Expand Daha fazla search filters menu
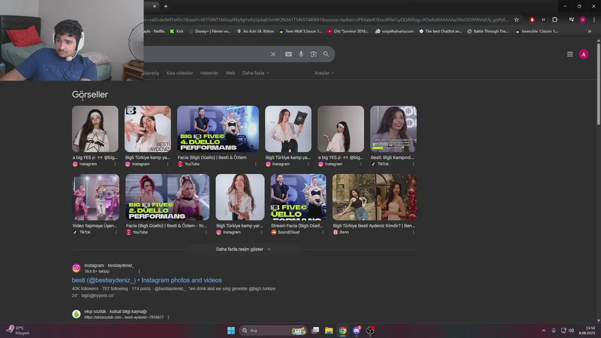The width and height of the screenshot is (601, 338). pyautogui.click(x=256, y=73)
